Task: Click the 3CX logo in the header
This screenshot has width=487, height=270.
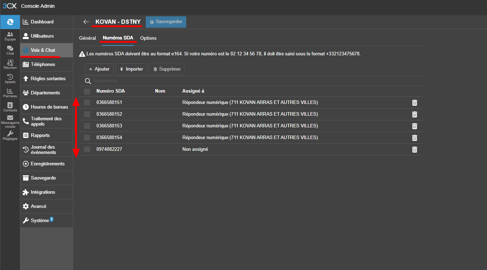Action: [10, 6]
